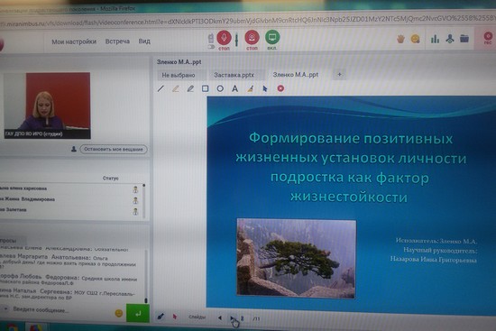Select the line drawing tool
The width and height of the screenshot is (496, 331).
[161, 88]
